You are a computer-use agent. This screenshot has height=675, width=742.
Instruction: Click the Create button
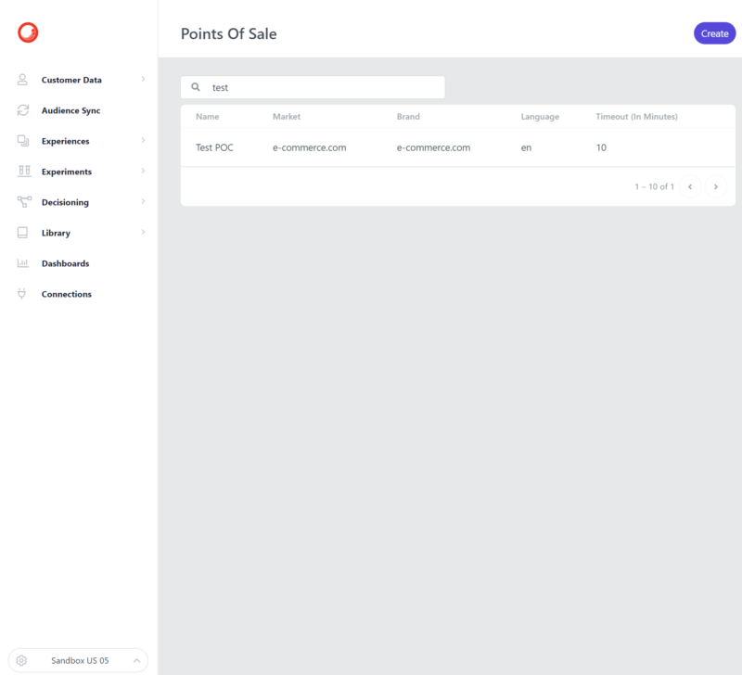pos(714,33)
